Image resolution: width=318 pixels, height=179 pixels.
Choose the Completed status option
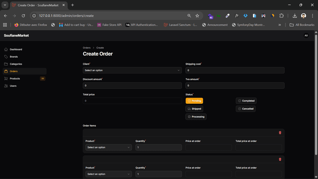246,101
